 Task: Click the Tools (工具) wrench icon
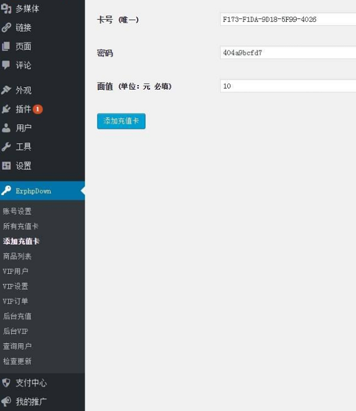[x=6, y=147]
